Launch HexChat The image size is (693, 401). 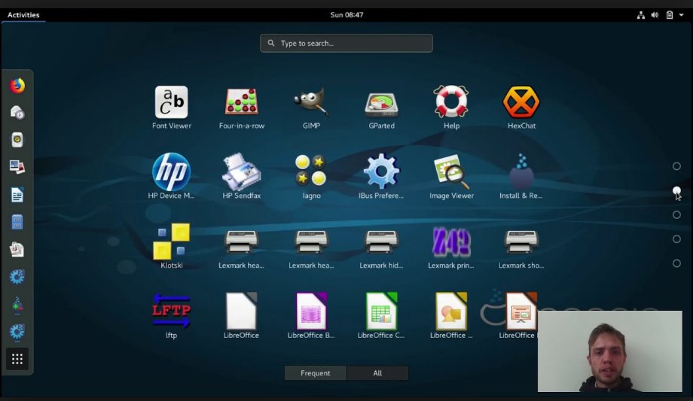click(521, 102)
